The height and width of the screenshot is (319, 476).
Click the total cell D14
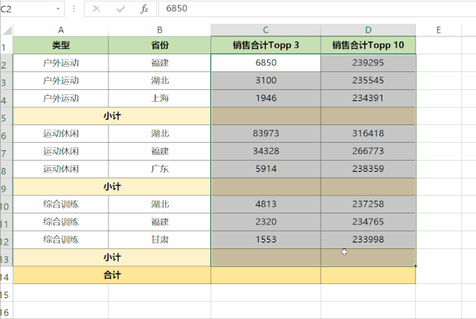pyautogui.click(x=368, y=275)
